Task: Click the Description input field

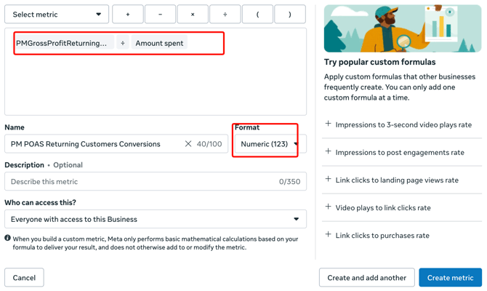Action: [x=156, y=181]
